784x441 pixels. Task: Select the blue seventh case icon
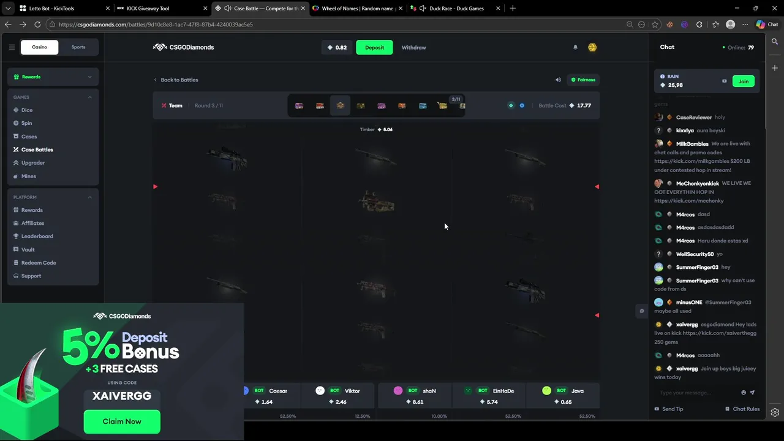click(423, 105)
